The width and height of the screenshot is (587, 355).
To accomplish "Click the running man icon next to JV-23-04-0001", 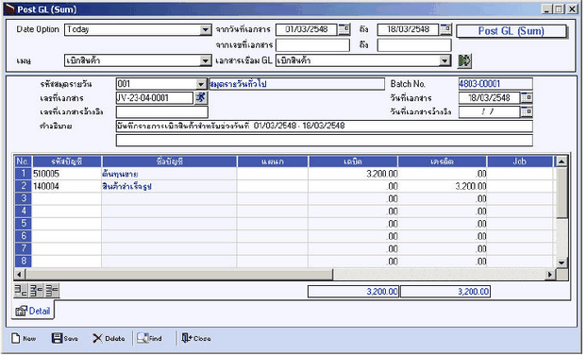I will pos(201,98).
